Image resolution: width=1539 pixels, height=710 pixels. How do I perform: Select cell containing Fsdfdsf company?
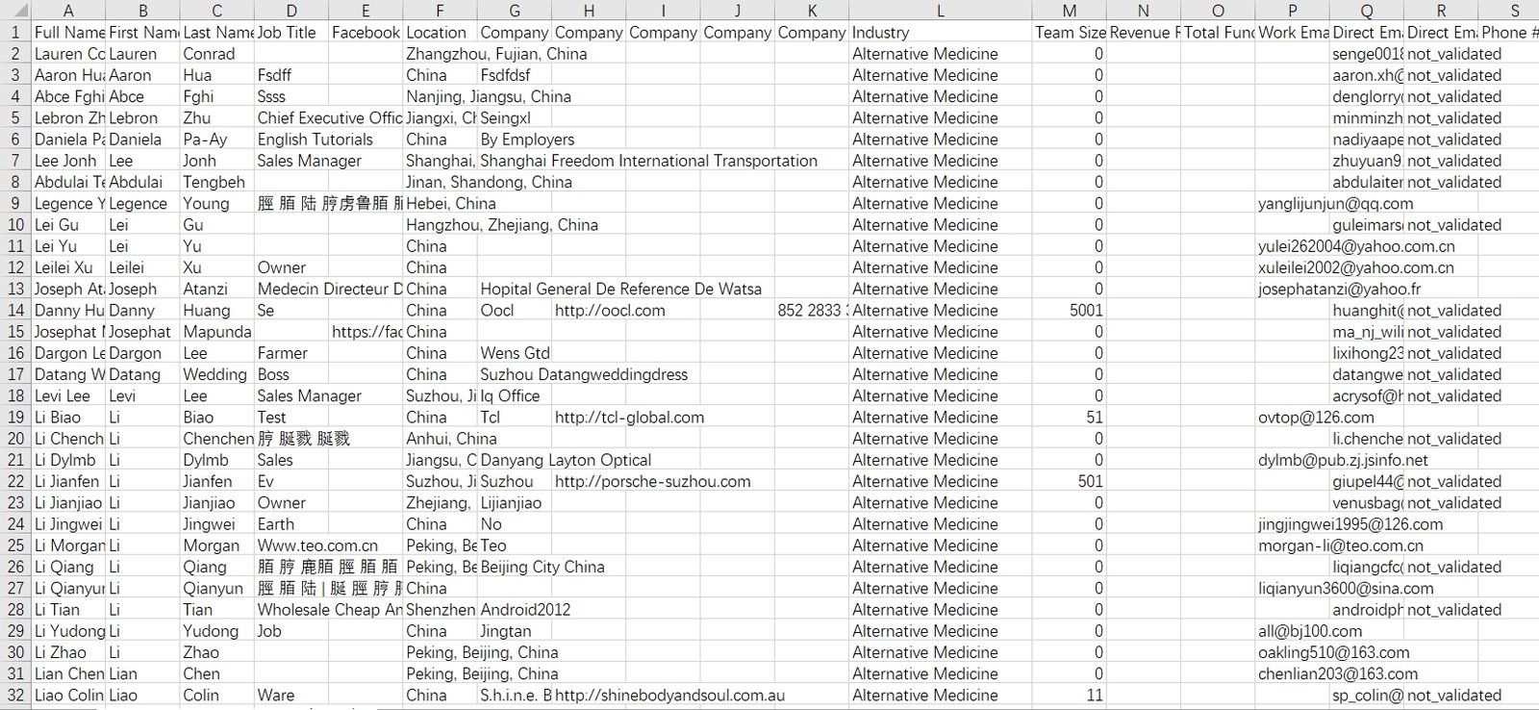pos(514,75)
